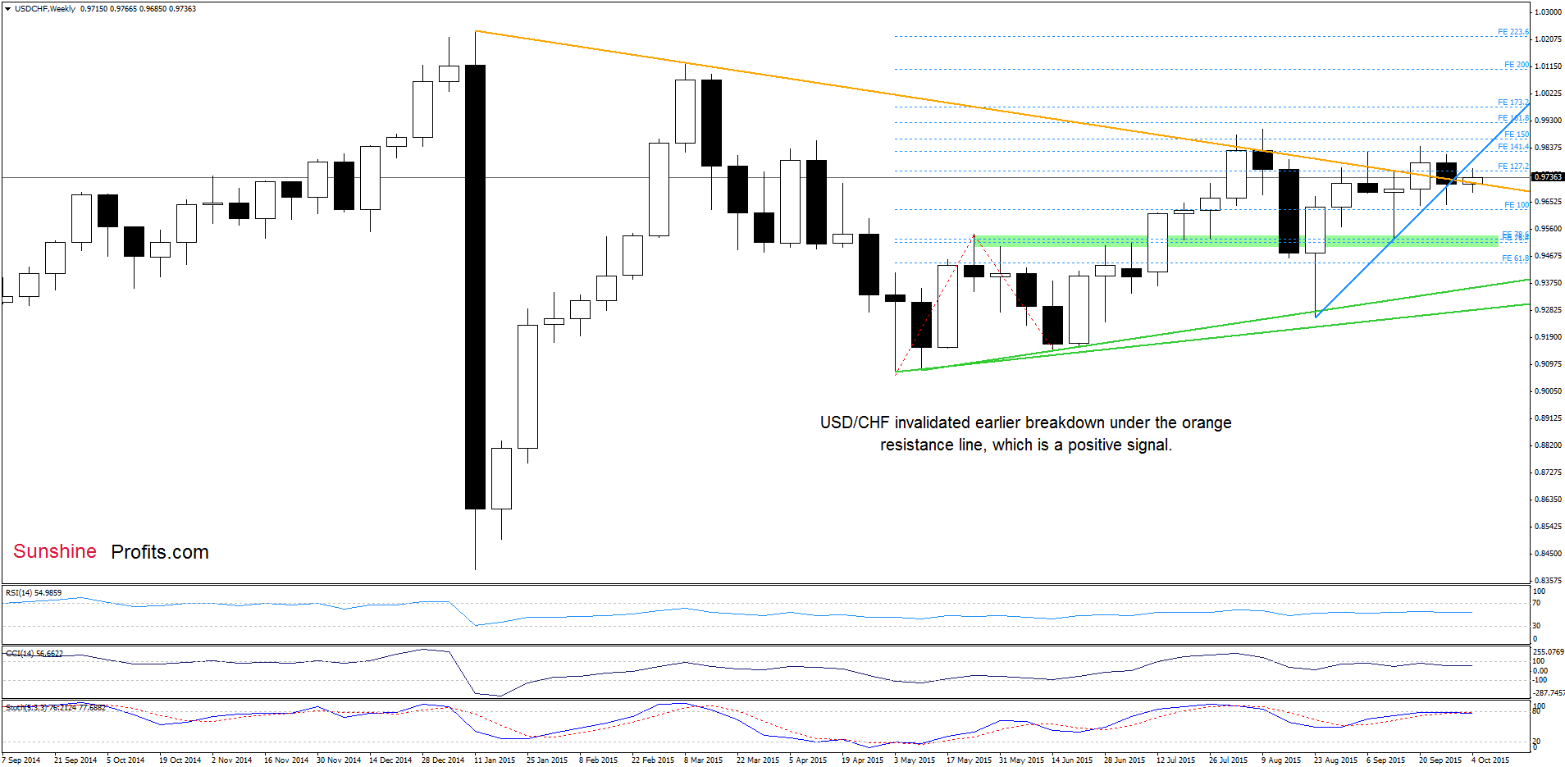
Task: Click the 4 Oct 2015 date label
Action: tap(1490, 760)
